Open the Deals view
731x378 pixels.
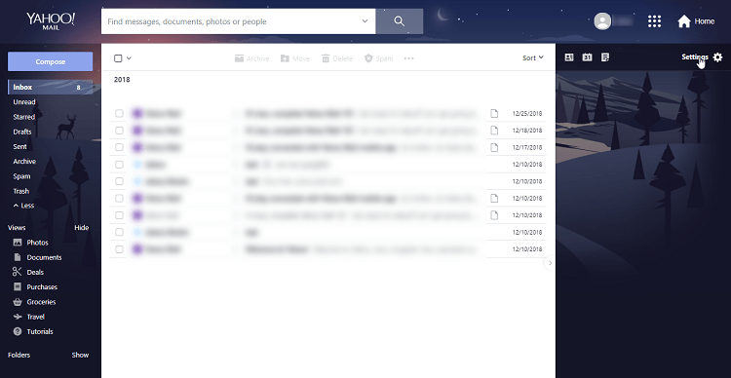[x=28, y=272]
